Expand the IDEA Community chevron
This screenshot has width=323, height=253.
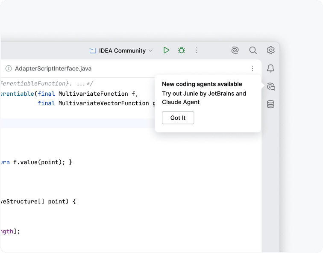pyautogui.click(x=150, y=51)
